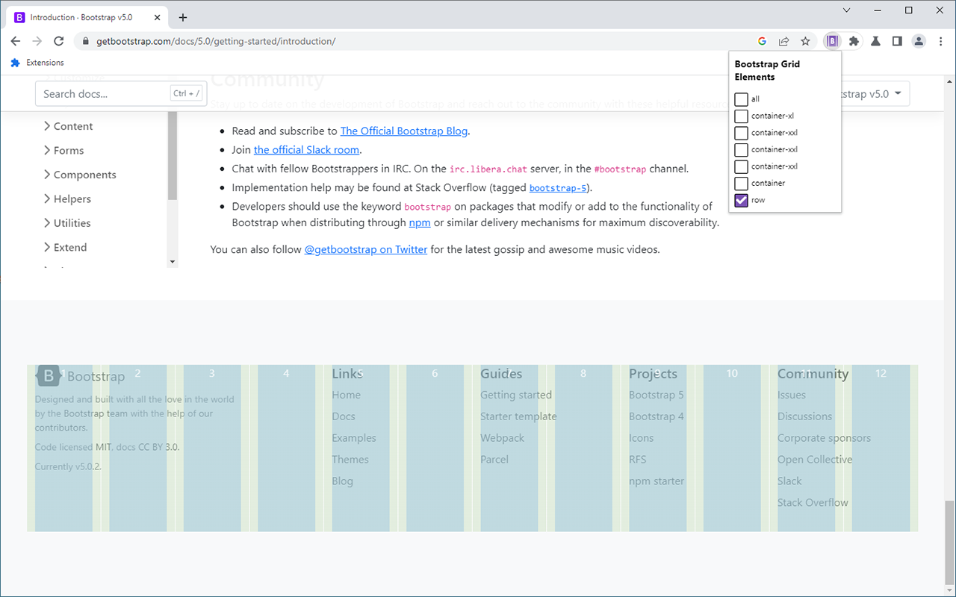The height and width of the screenshot is (597, 956).
Task: Click the Google icon in the address bar
Action: point(762,41)
